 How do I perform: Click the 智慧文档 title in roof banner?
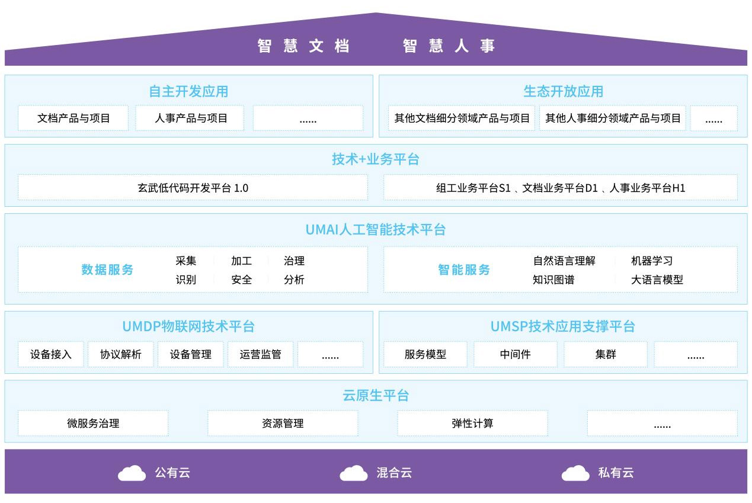point(303,46)
